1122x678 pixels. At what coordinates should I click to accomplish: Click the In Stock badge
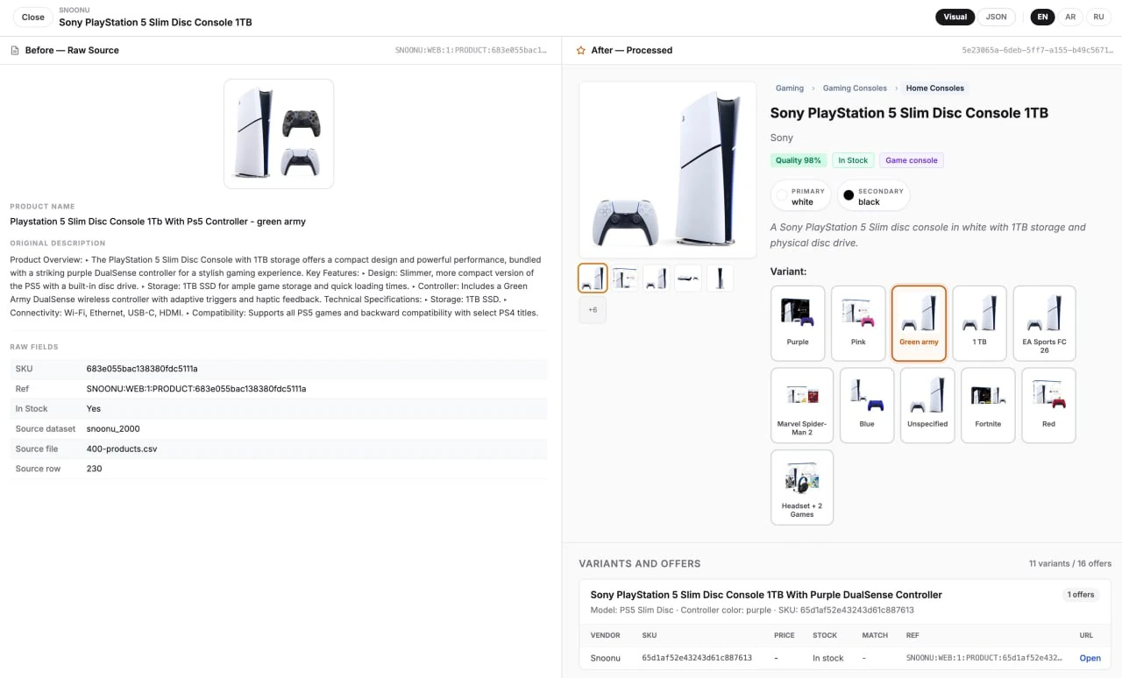click(x=853, y=160)
